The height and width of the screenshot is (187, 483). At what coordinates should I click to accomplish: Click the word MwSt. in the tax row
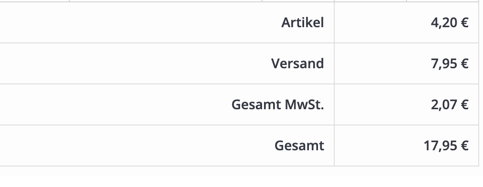point(304,104)
